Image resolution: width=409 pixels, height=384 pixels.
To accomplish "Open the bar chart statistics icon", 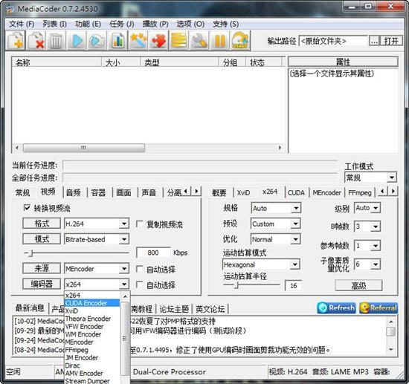I will tap(117, 40).
